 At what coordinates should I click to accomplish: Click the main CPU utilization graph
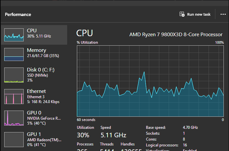point(150,80)
